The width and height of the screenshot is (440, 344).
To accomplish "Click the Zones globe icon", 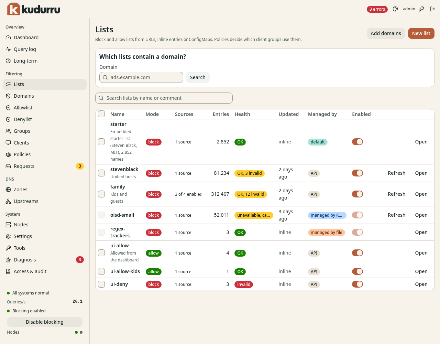I will 8,190.
